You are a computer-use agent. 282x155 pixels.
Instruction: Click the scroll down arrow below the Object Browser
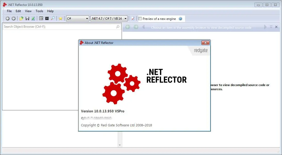point(120,145)
